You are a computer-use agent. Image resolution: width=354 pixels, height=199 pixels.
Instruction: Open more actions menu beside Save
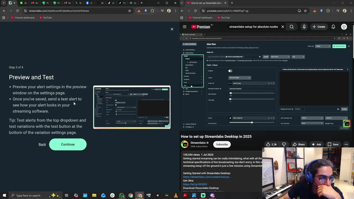346,144
